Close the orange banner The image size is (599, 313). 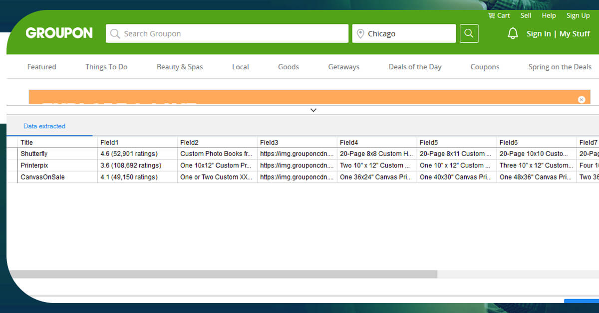pyautogui.click(x=581, y=99)
